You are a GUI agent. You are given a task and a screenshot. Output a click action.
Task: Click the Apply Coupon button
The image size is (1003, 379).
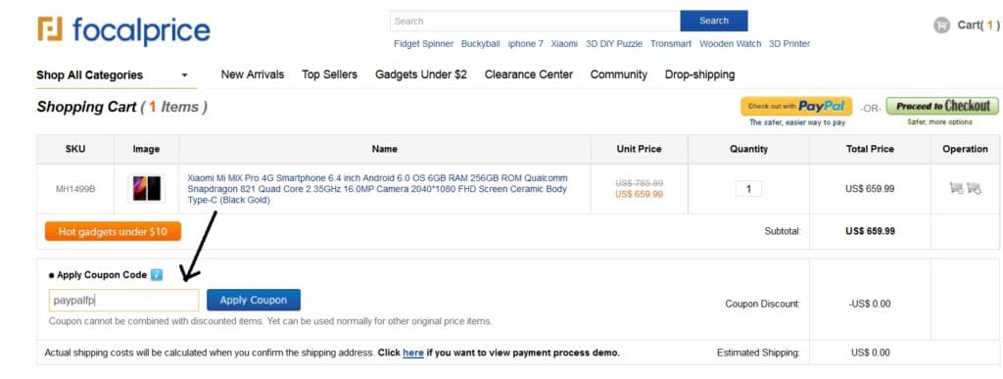pos(254,300)
